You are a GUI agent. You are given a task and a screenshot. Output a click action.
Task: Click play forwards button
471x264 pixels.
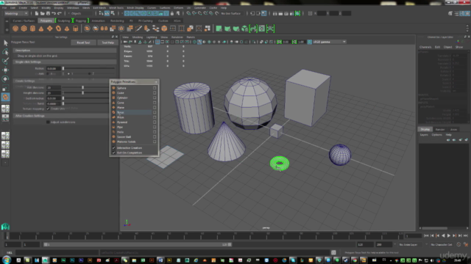tap(449, 236)
